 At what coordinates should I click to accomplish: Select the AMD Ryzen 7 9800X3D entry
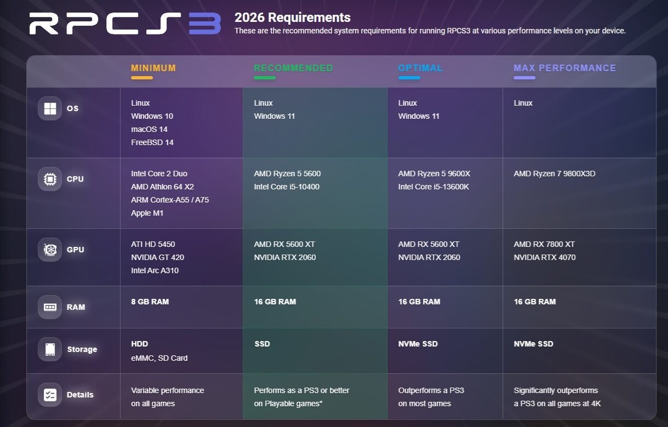555,174
